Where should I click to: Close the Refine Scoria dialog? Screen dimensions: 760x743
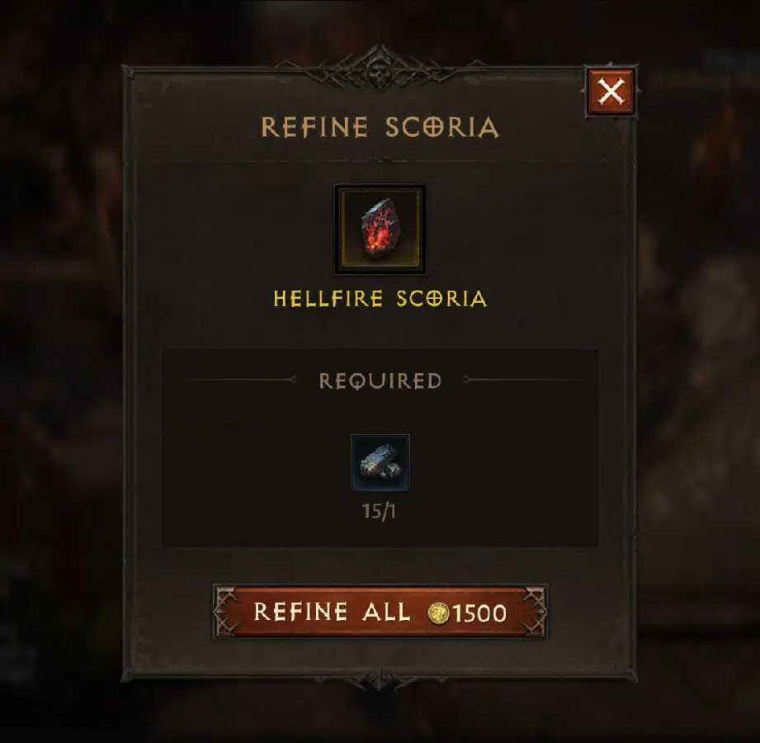(611, 91)
